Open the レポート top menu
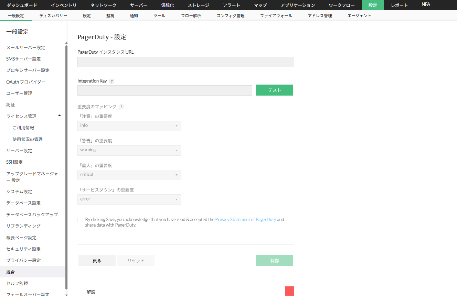The image size is (457, 296). [400, 5]
